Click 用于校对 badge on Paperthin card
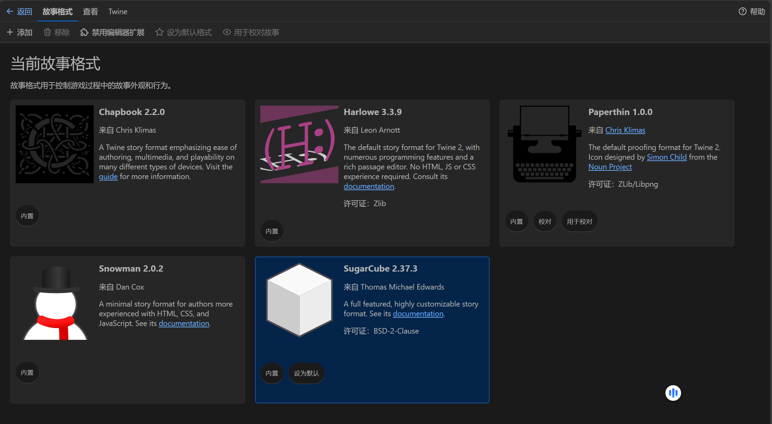772x424 pixels. (579, 221)
